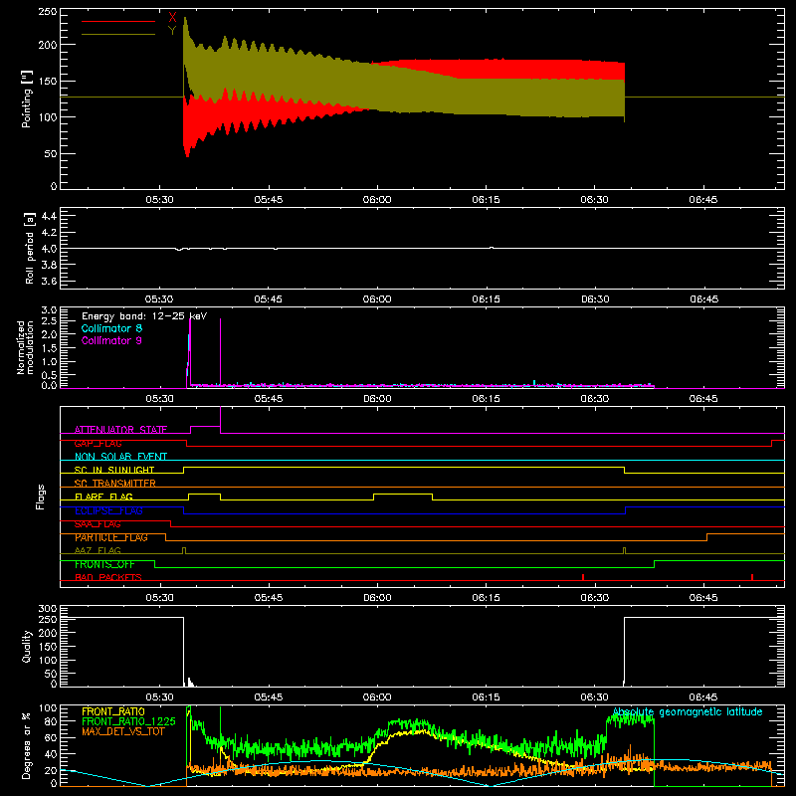Image resolution: width=796 pixels, height=796 pixels.
Task: Click the 80 tick on Degrees axis
Action: [52, 721]
